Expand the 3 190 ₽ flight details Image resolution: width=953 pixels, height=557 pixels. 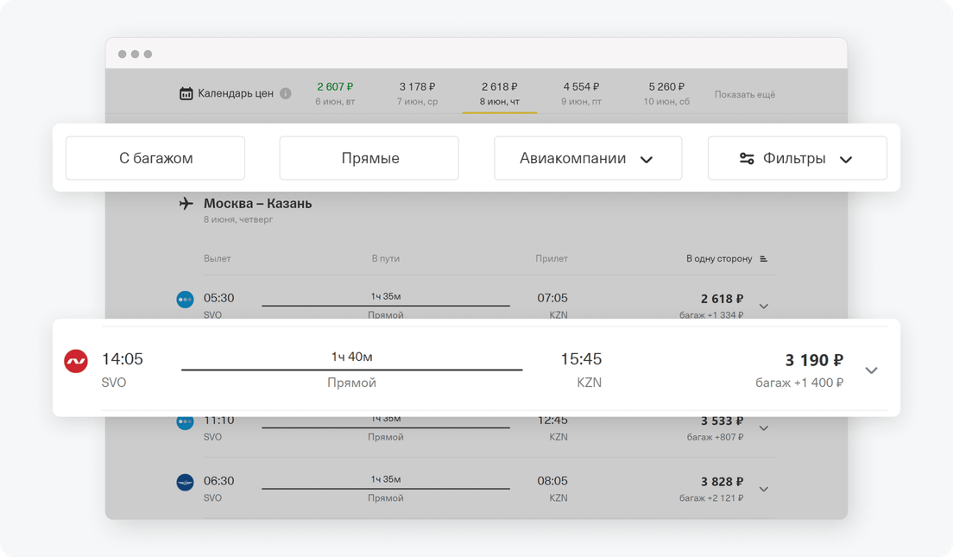click(871, 370)
